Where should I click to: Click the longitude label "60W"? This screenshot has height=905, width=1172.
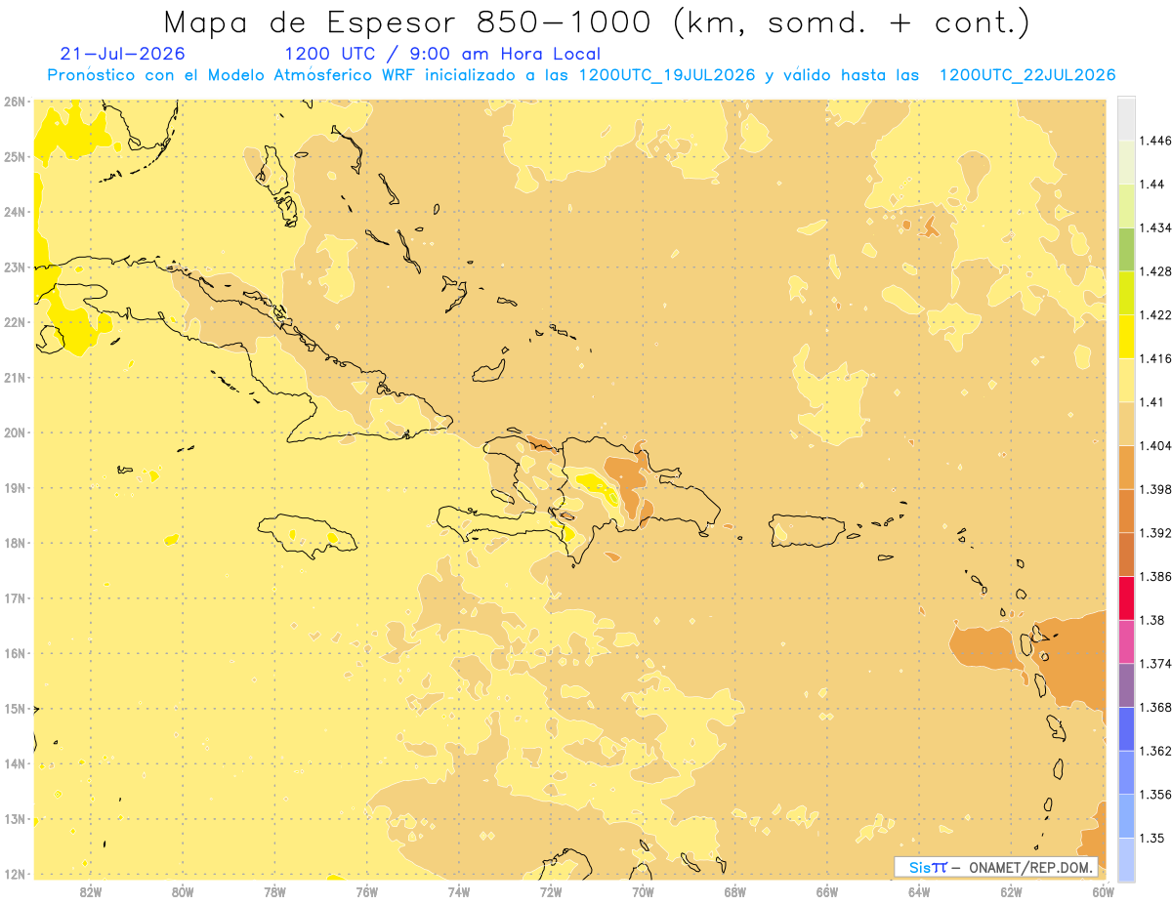pyautogui.click(x=1103, y=891)
